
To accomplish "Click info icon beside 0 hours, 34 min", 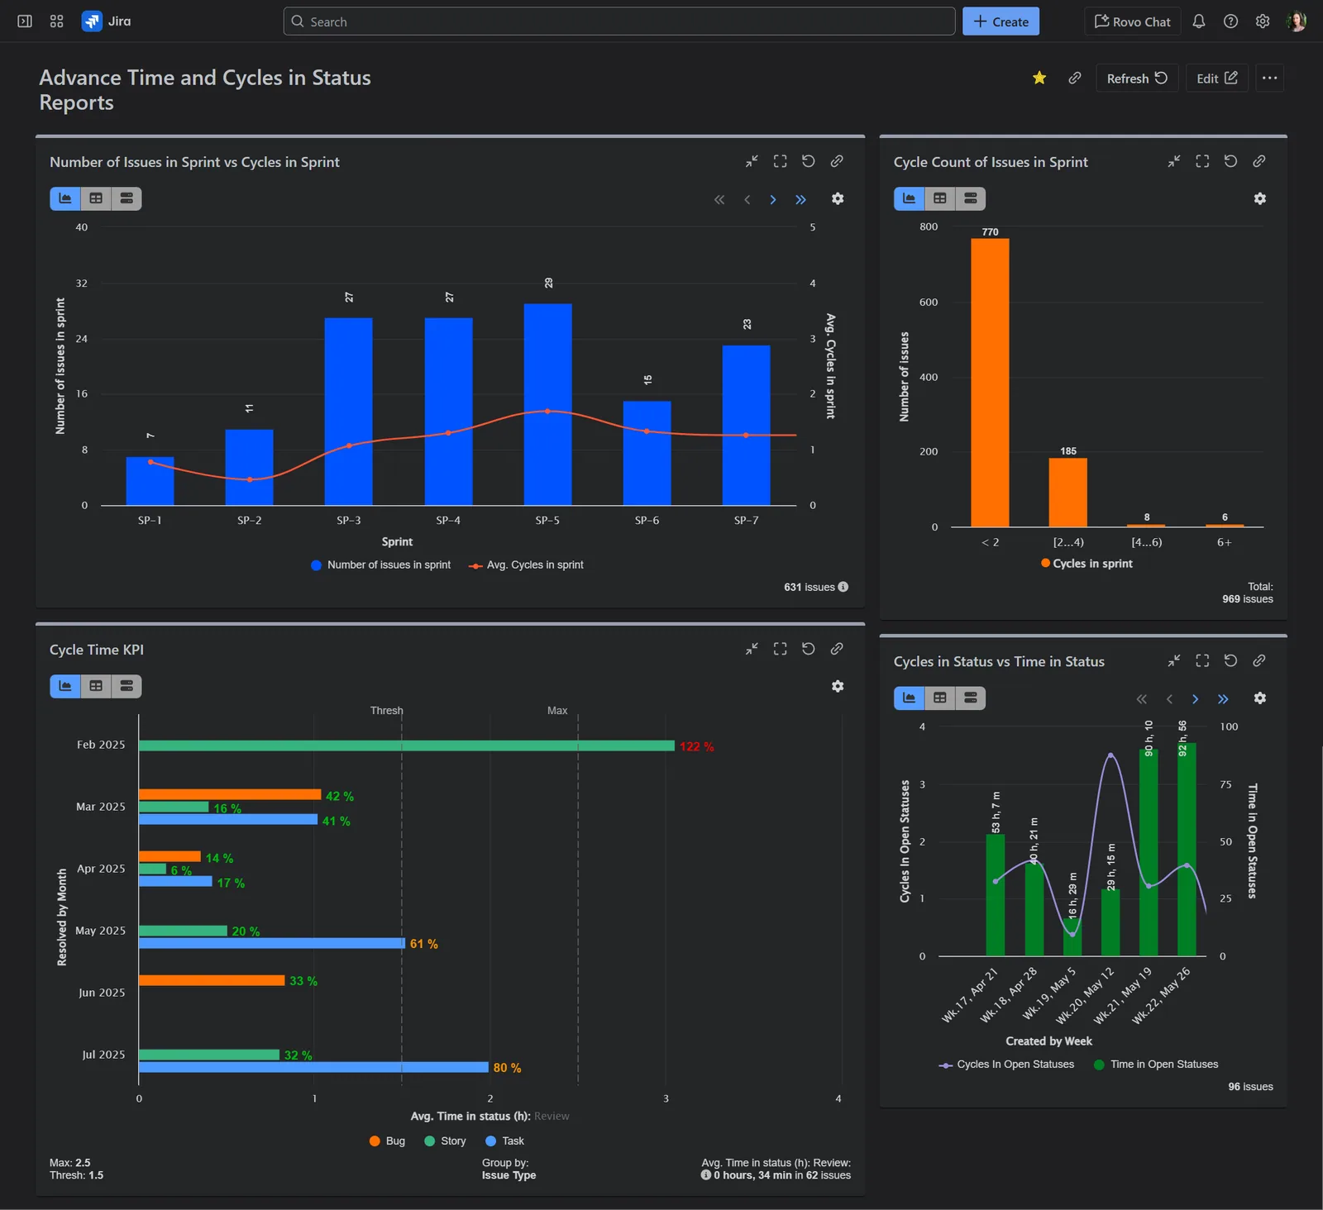I will pyautogui.click(x=706, y=1174).
